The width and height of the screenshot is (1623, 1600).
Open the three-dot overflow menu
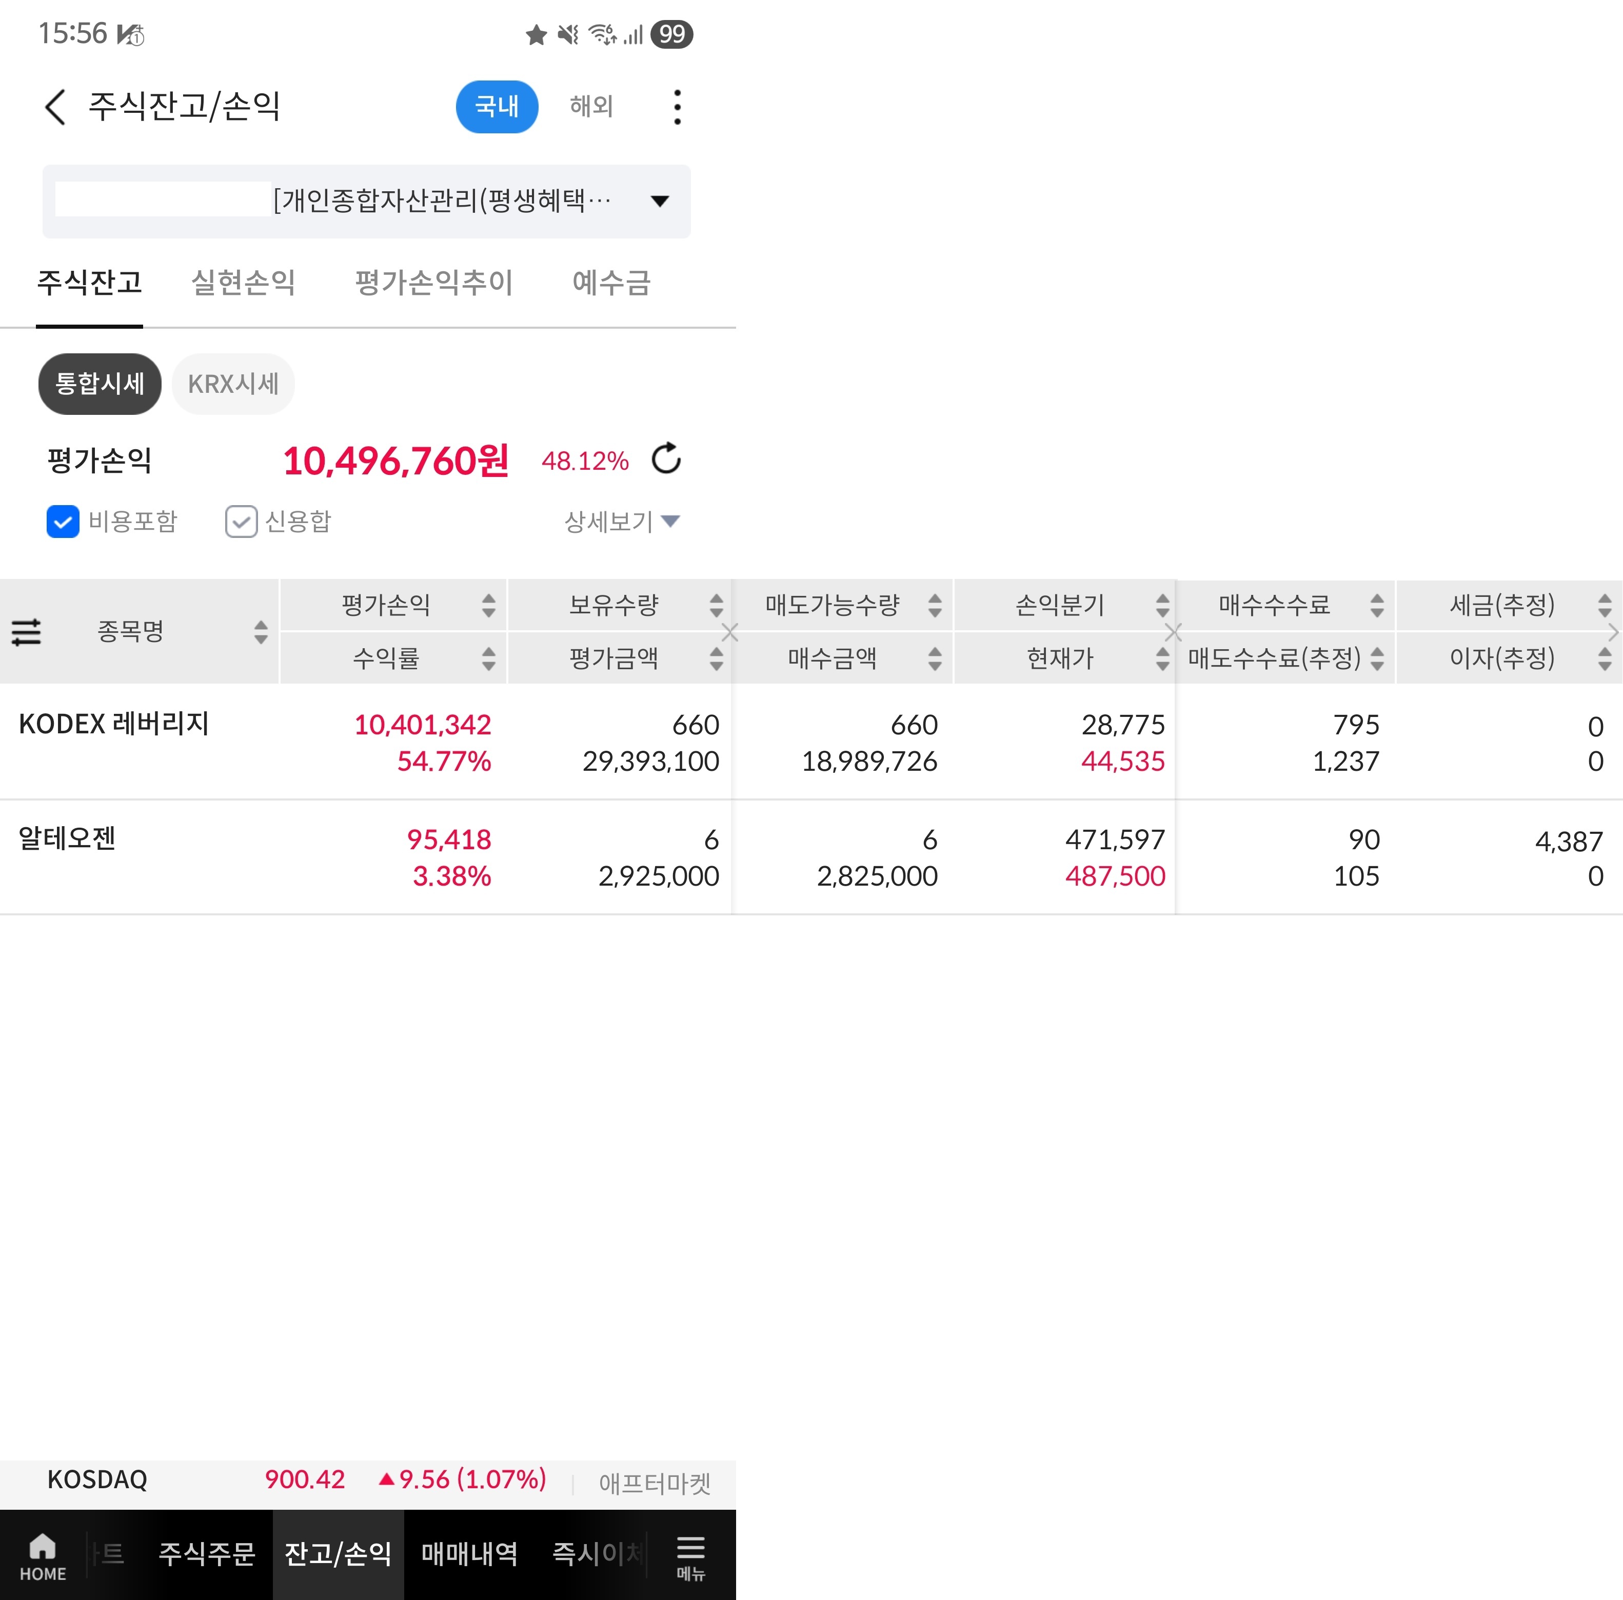click(677, 108)
